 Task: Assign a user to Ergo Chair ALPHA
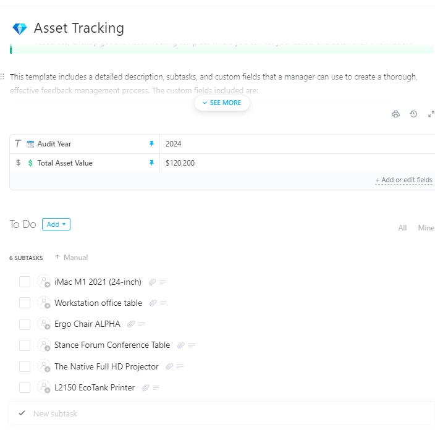pos(44,324)
